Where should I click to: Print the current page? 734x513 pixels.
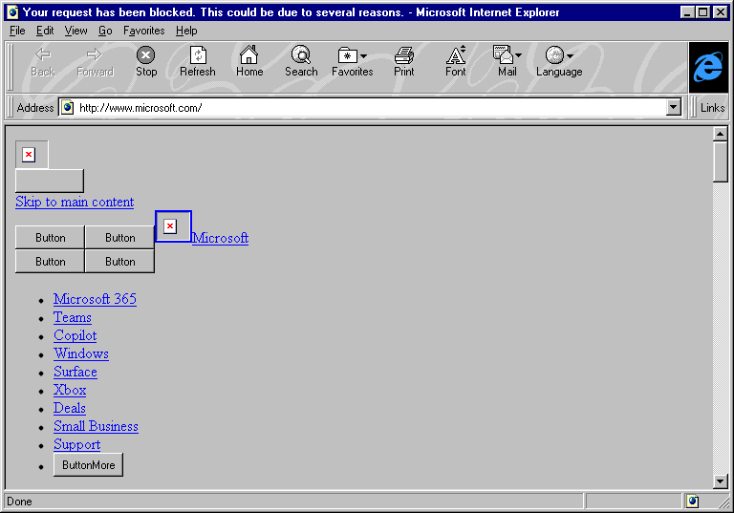coord(403,61)
